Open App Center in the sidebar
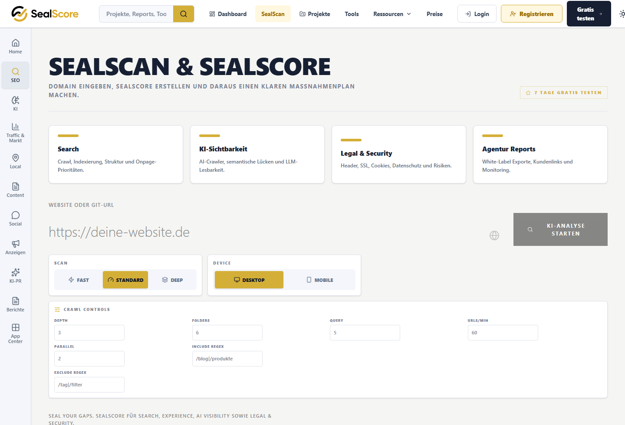This screenshot has height=425, width=625. coord(16,333)
